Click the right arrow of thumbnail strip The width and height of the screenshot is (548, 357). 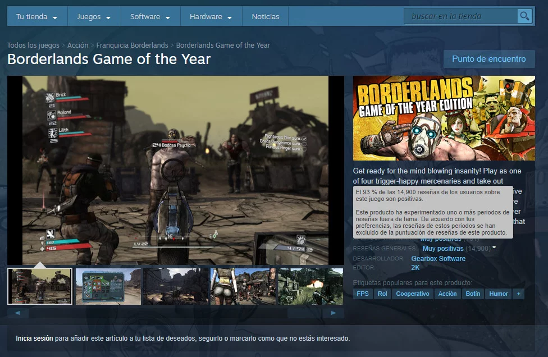coord(334,313)
